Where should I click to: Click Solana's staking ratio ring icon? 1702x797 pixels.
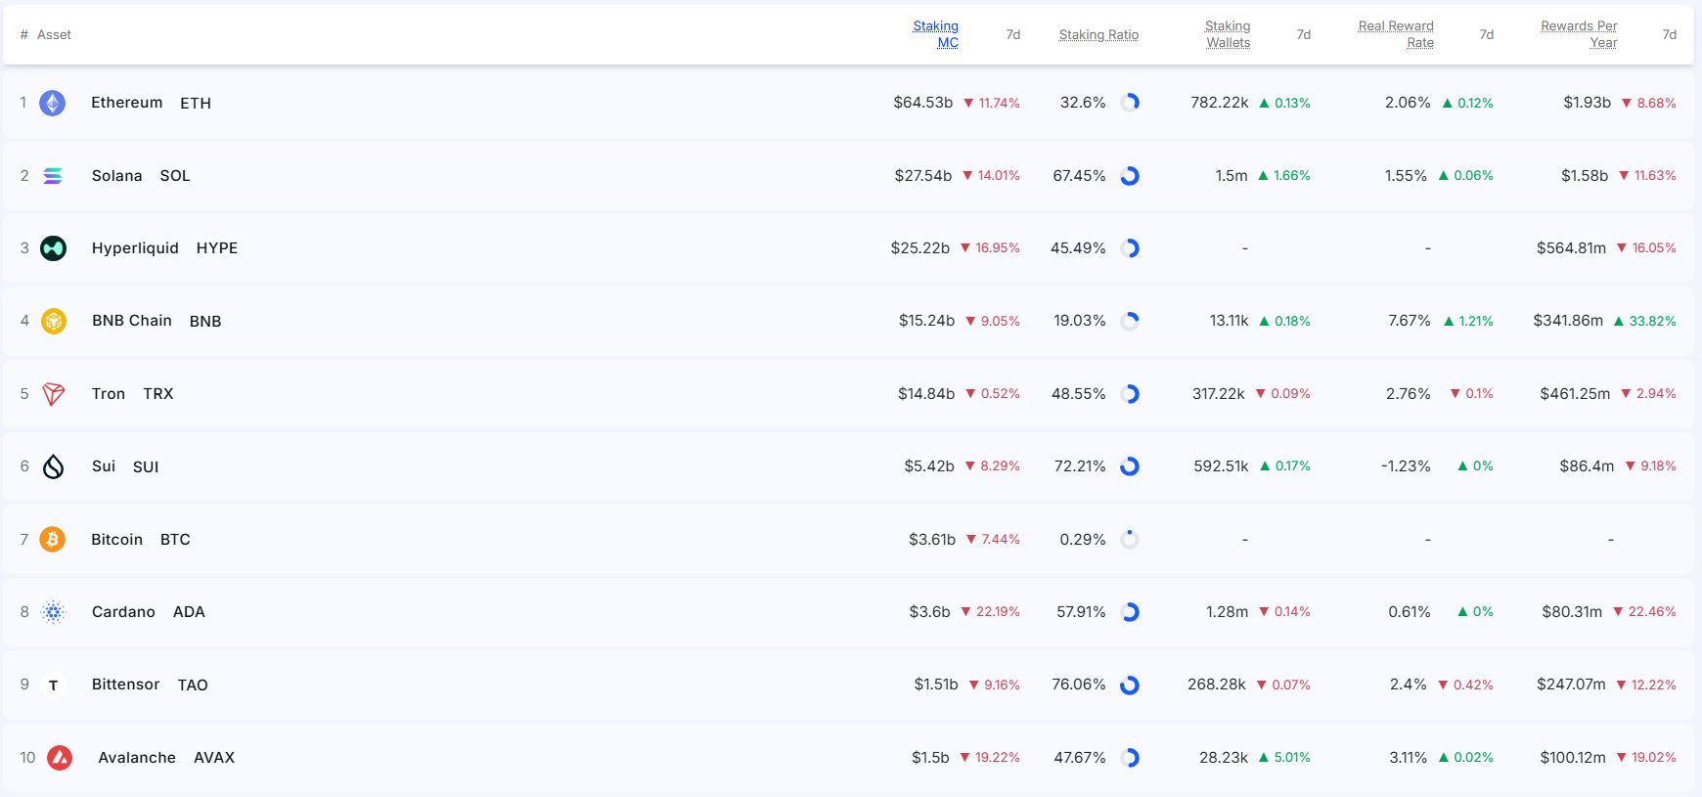point(1130,176)
